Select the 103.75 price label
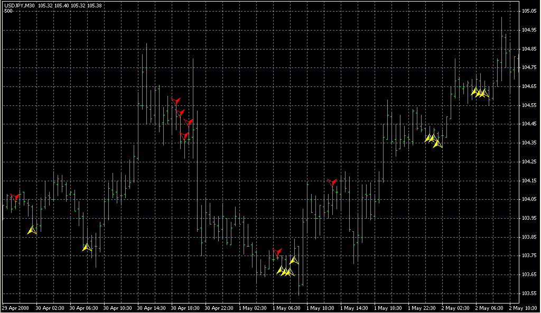 click(529, 256)
